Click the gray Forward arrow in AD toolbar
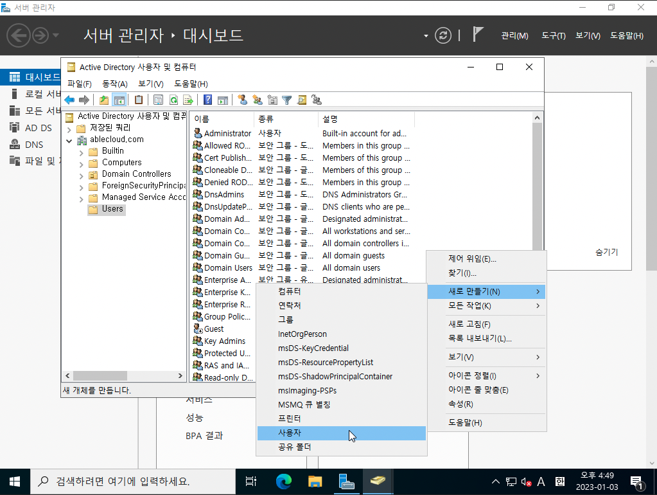This screenshot has height=495, width=657. pos(84,100)
